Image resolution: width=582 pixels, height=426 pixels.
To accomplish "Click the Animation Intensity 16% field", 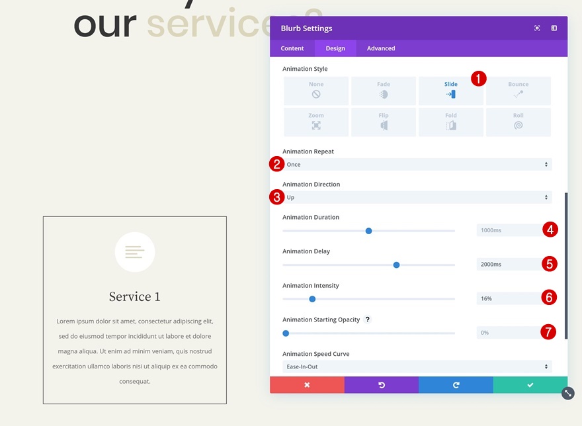I will coord(514,298).
